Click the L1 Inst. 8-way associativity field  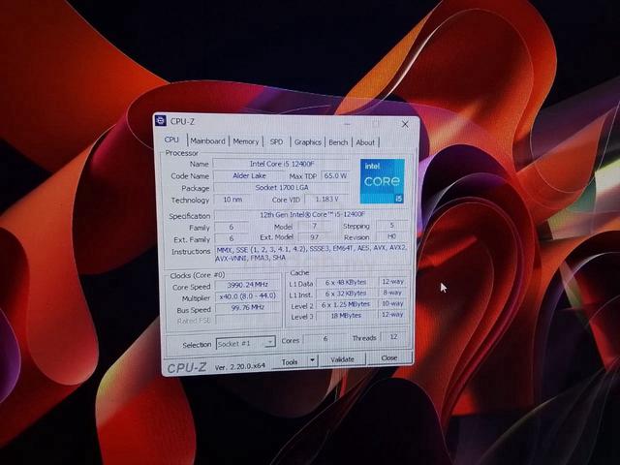(x=392, y=293)
